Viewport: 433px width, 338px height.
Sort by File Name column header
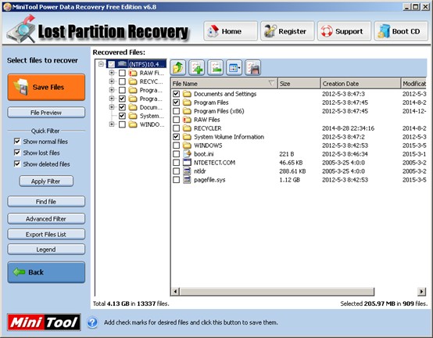[x=224, y=84]
